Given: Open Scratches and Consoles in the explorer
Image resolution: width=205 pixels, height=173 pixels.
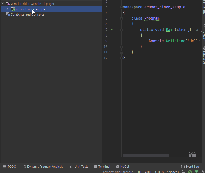Looking at the screenshot, I should click(28, 15).
